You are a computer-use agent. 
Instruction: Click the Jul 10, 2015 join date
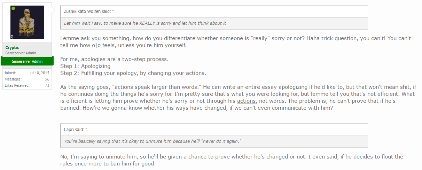39,73
